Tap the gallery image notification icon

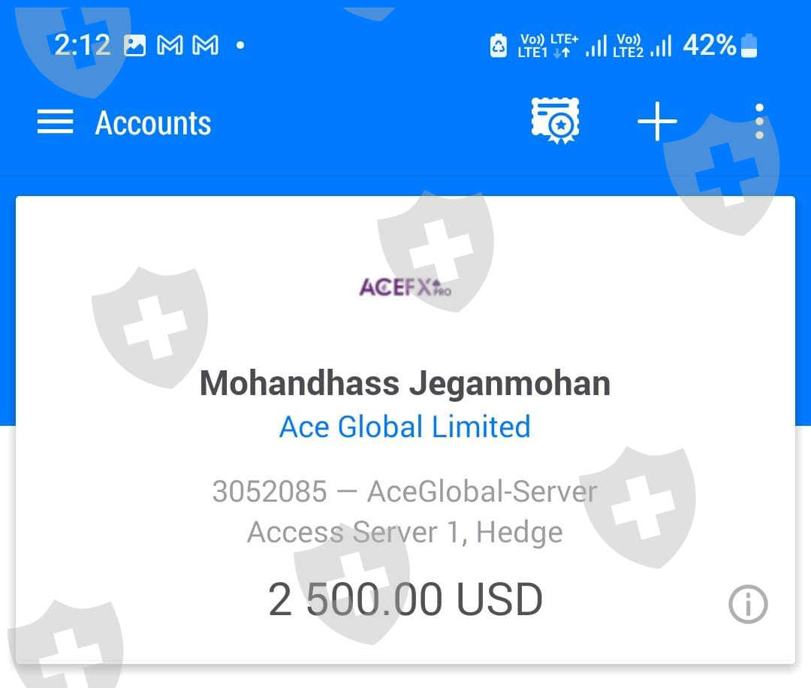coord(135,46)
